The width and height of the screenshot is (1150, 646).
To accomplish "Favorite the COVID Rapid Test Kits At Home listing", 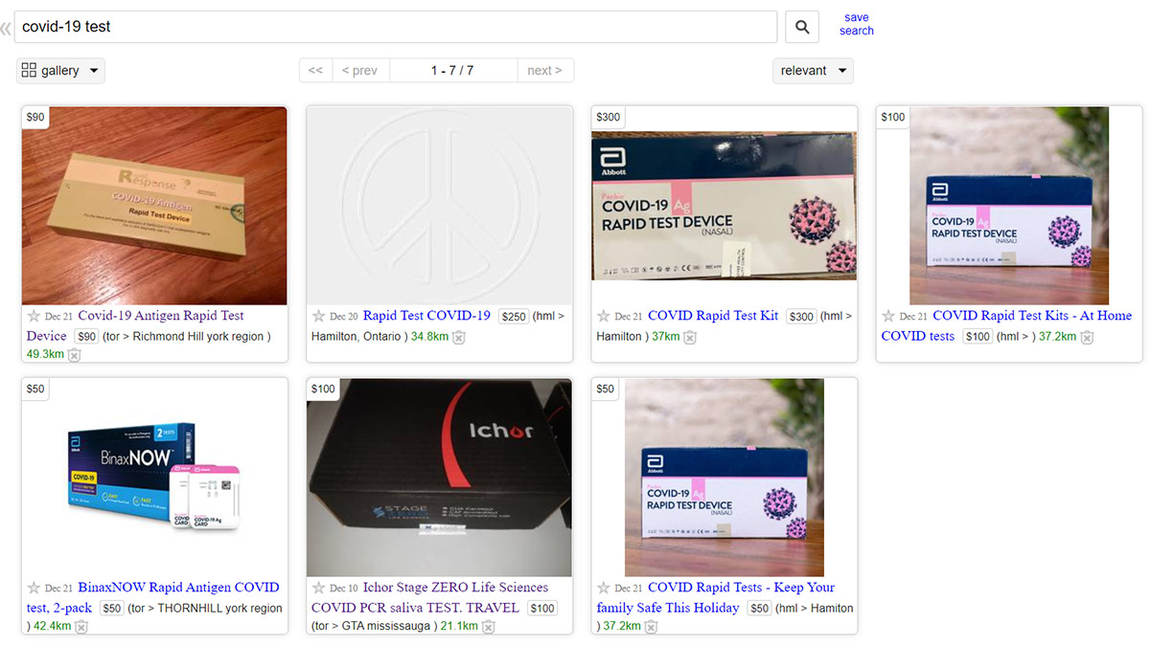I will [x=888, y=316].
